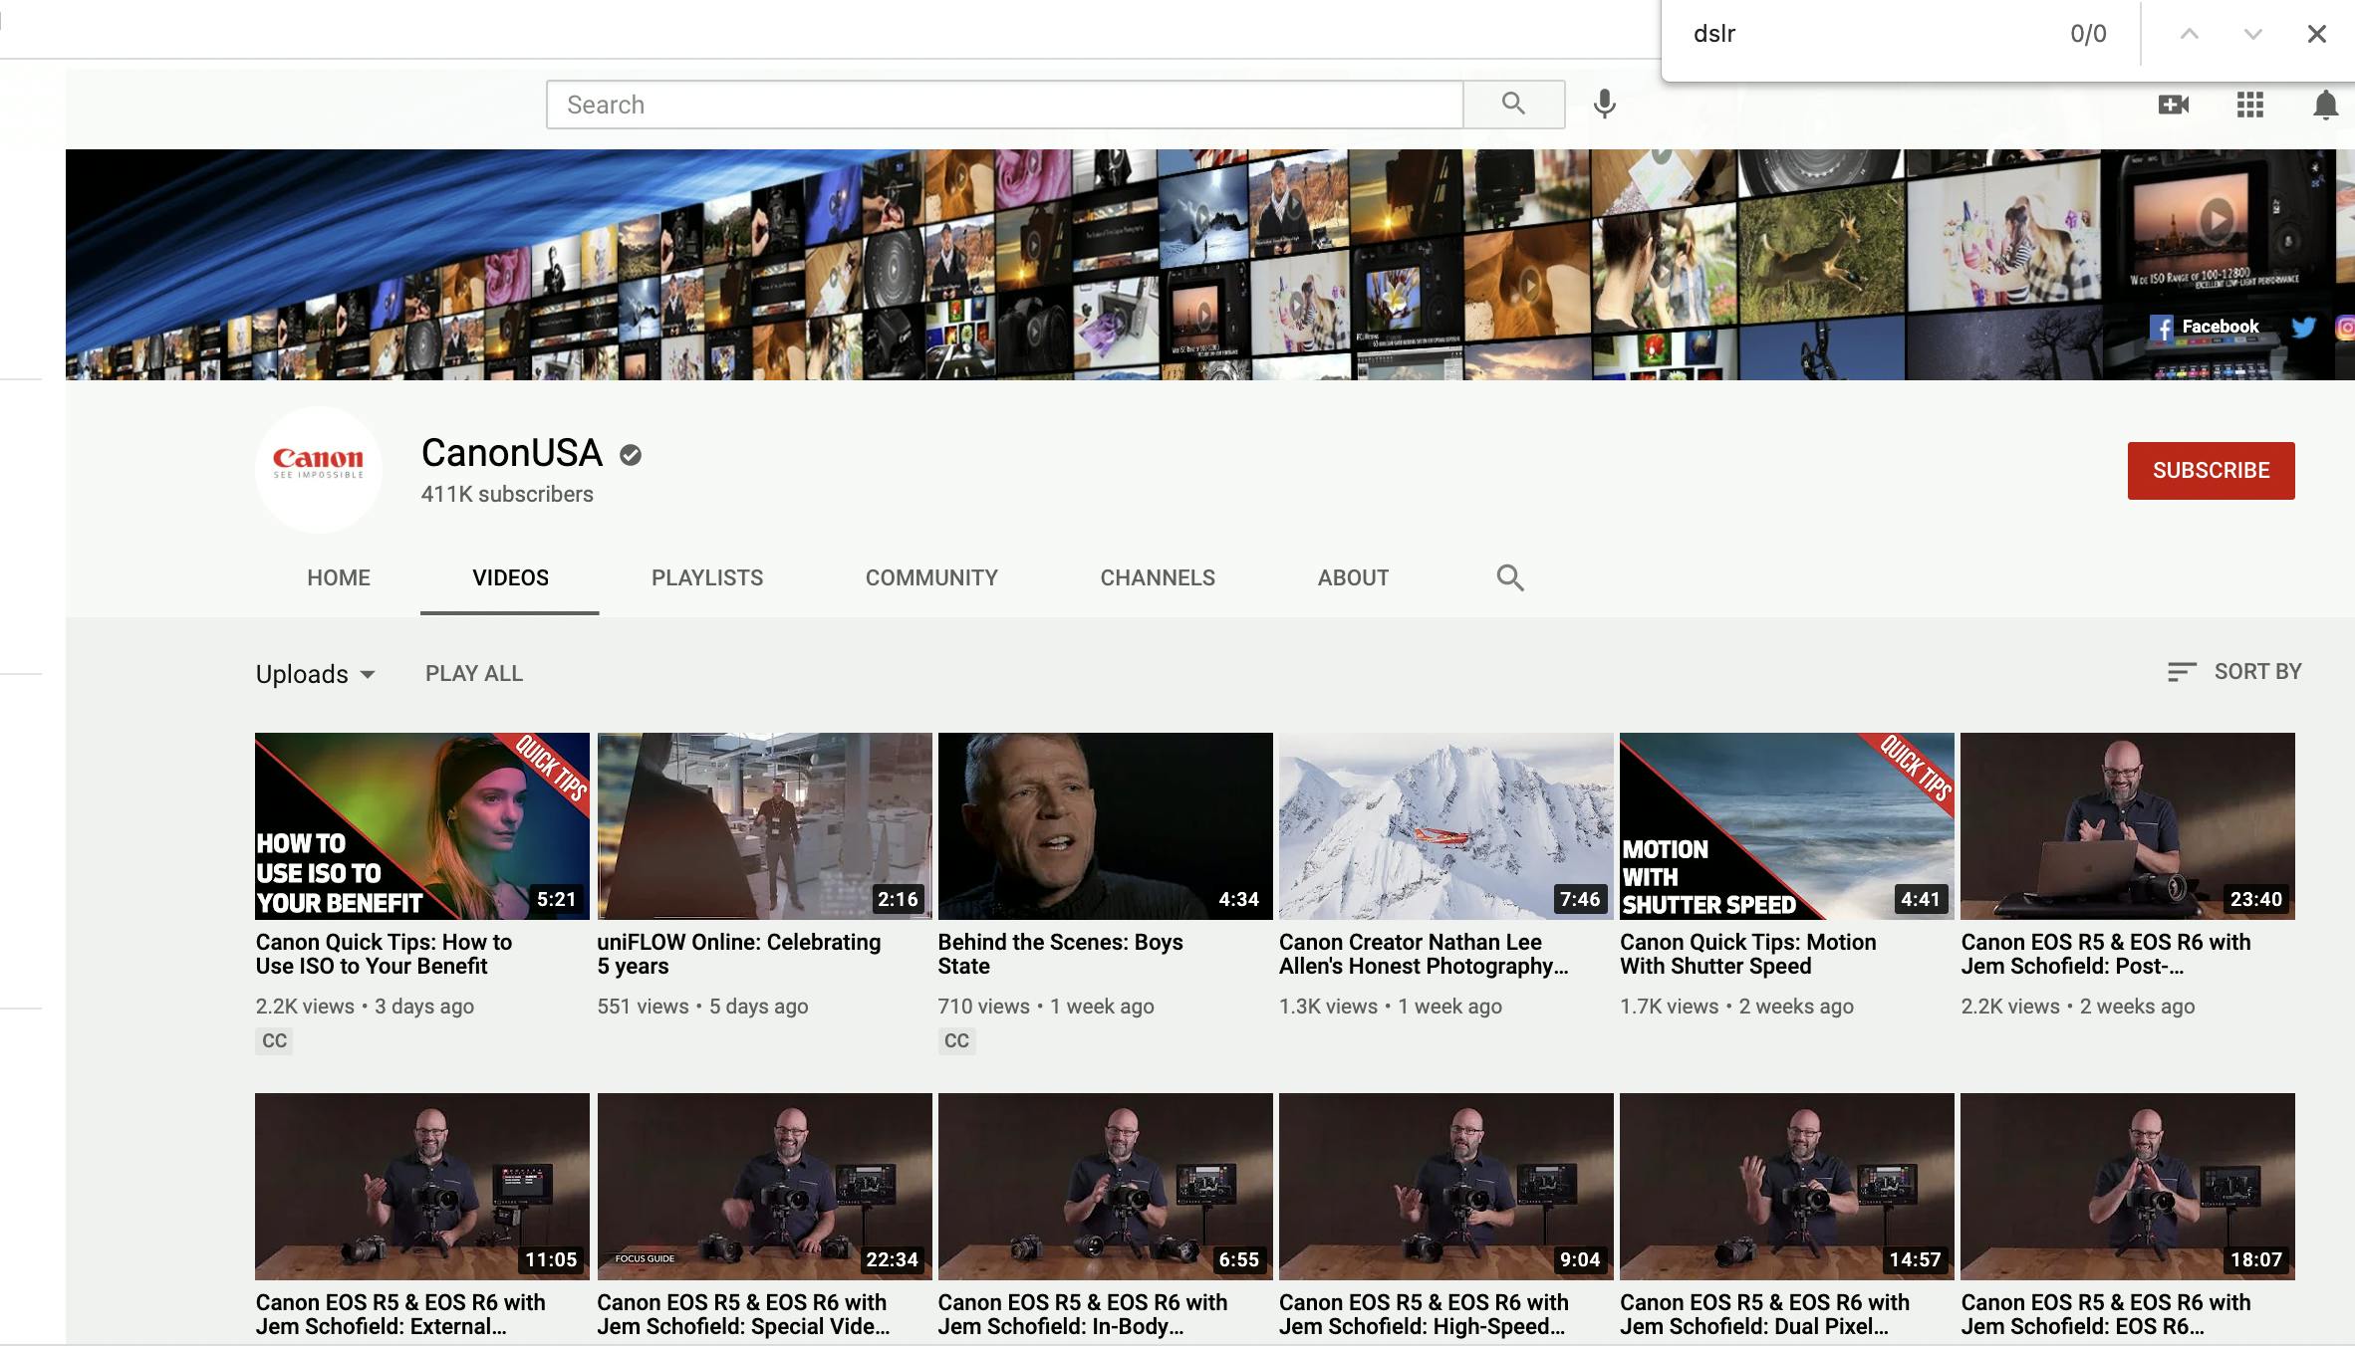Open the 11:05 Jem Schofield thumbnail
The width and height of the screenshot is (2355, 1350).
tap(422, 1187)
